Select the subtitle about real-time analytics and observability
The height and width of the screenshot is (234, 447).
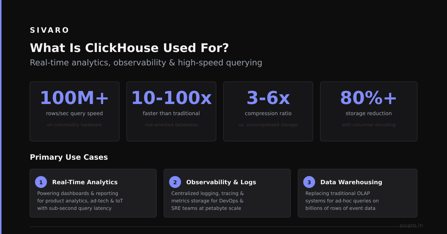click(146, 62)
